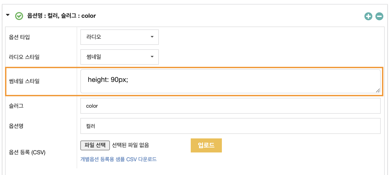This screenshot has width=390, height=175.
Task: Click the 파일 선택 file chooser button
Action: pyautogui.click(x=95, y=145)
